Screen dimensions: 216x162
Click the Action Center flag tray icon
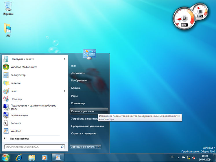(183, 158)
